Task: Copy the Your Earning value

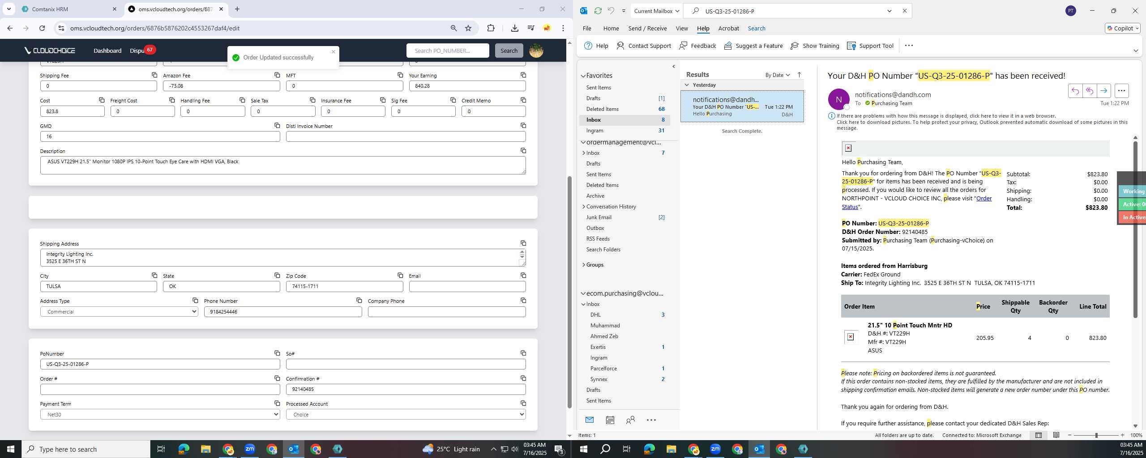Action: 523,75
